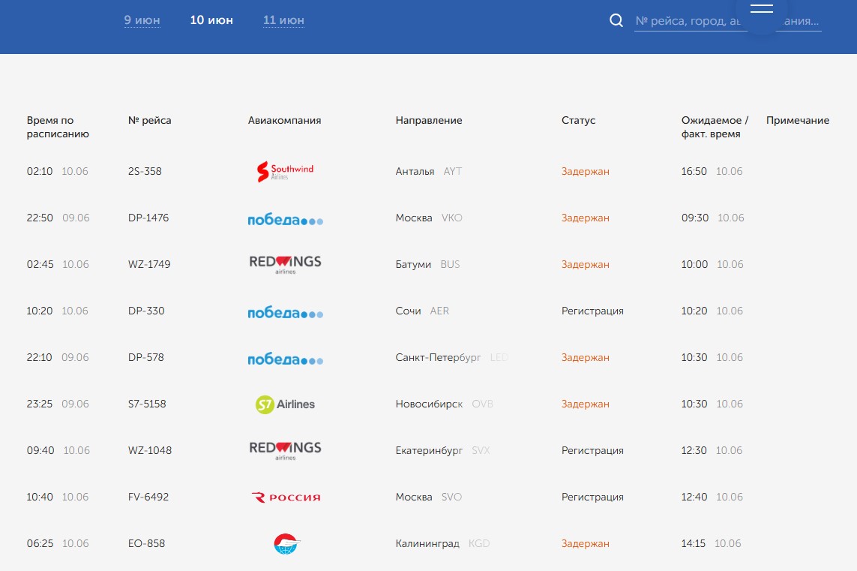
Task: Select flight number S7-5158
Action: click(147, 404)
